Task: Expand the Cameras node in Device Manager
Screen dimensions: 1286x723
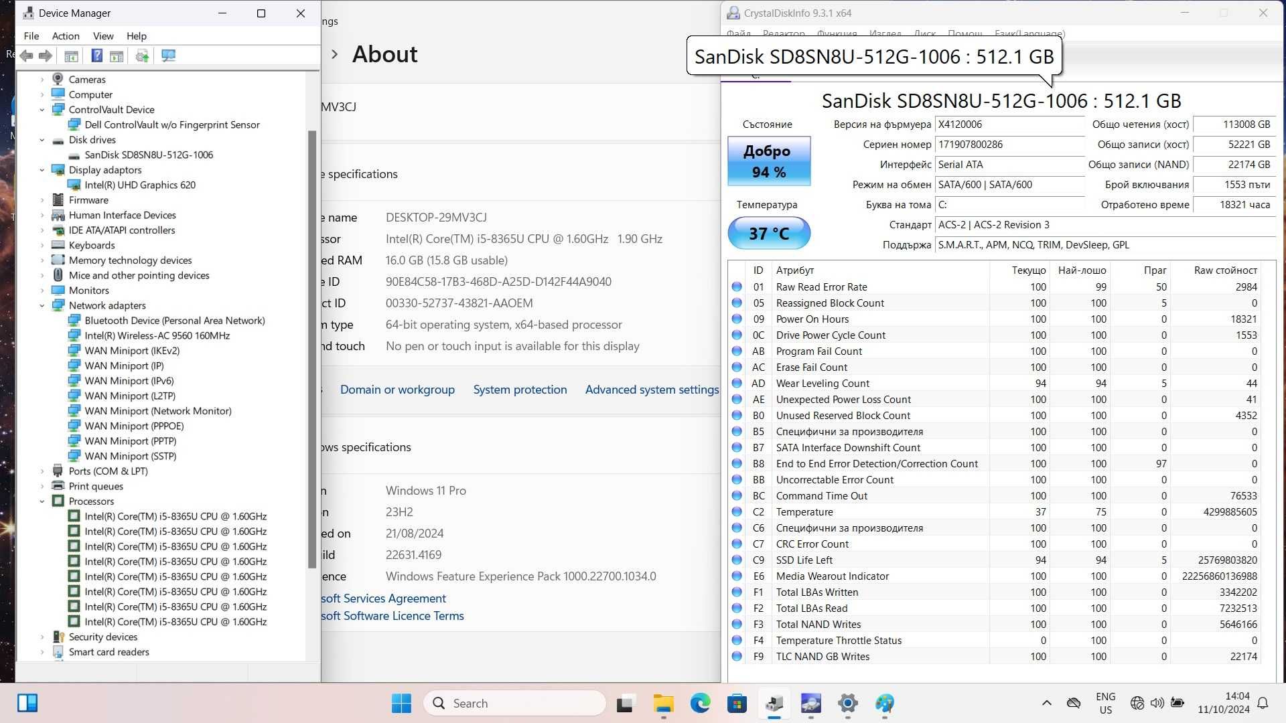Action: tap(42, 80)
